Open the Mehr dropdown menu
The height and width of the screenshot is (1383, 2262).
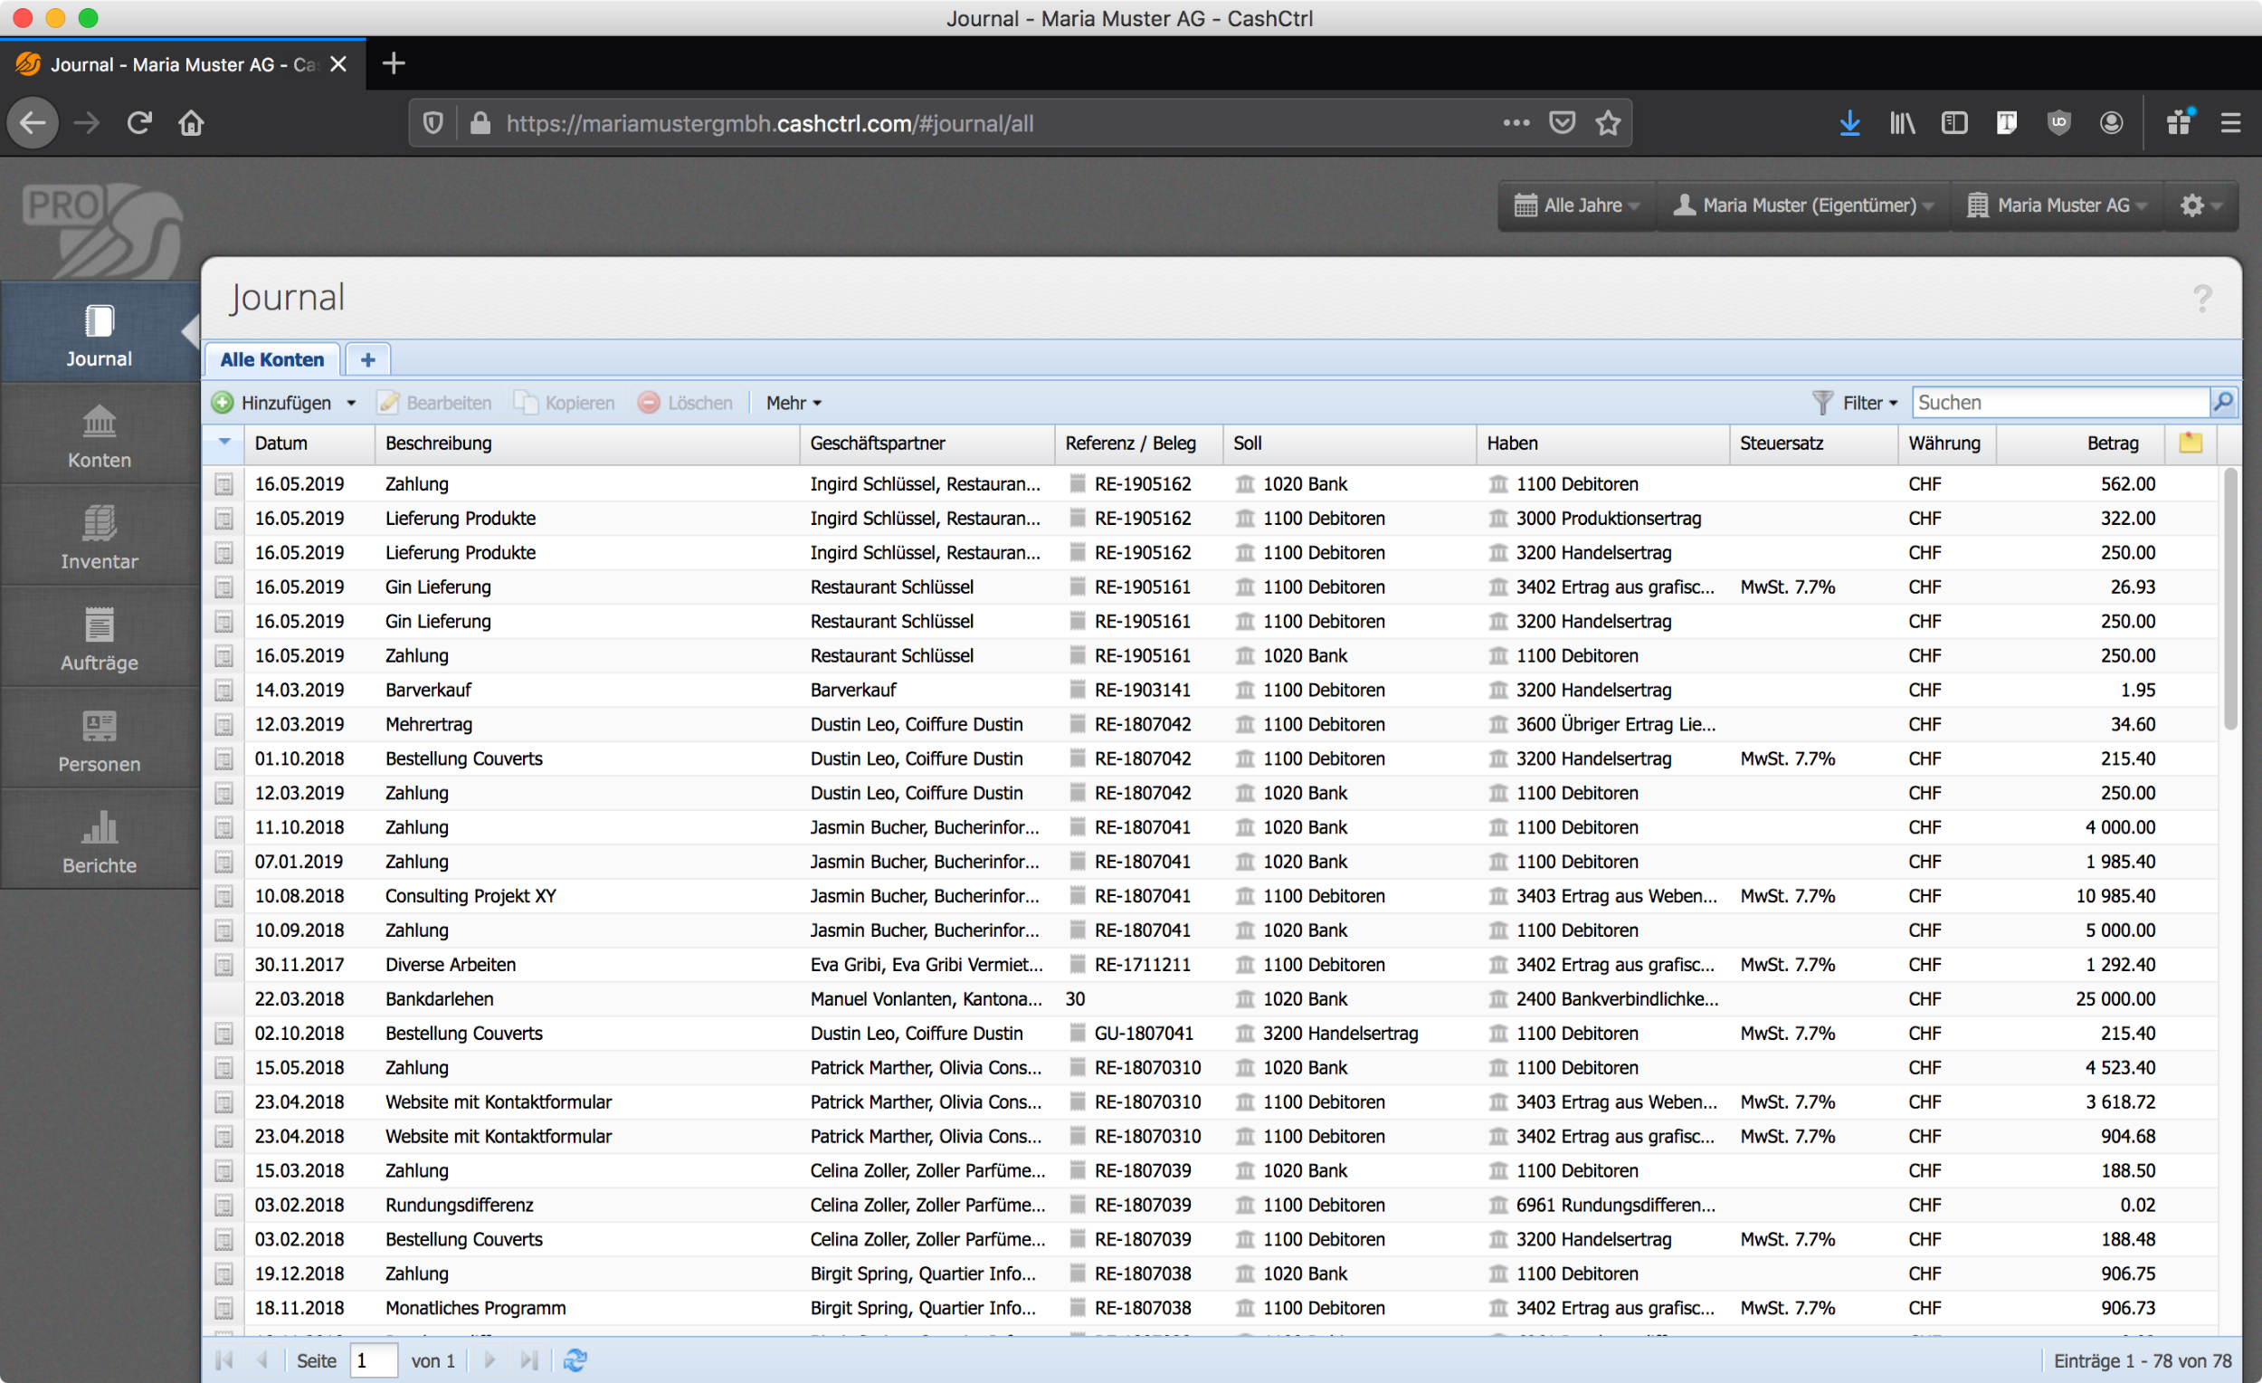point(794,403)
